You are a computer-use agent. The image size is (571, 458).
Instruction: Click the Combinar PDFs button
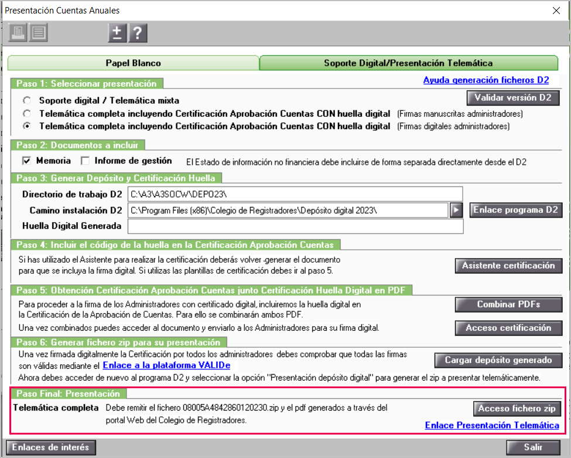509,304
